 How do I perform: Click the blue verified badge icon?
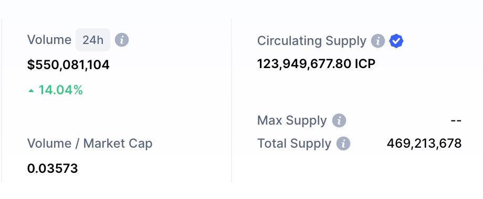point(396,41)
